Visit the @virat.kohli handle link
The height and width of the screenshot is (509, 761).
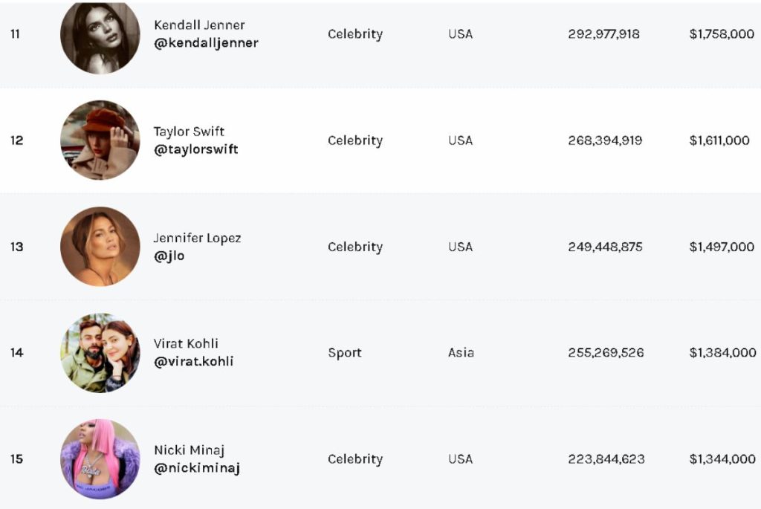(x=193, y=361)
